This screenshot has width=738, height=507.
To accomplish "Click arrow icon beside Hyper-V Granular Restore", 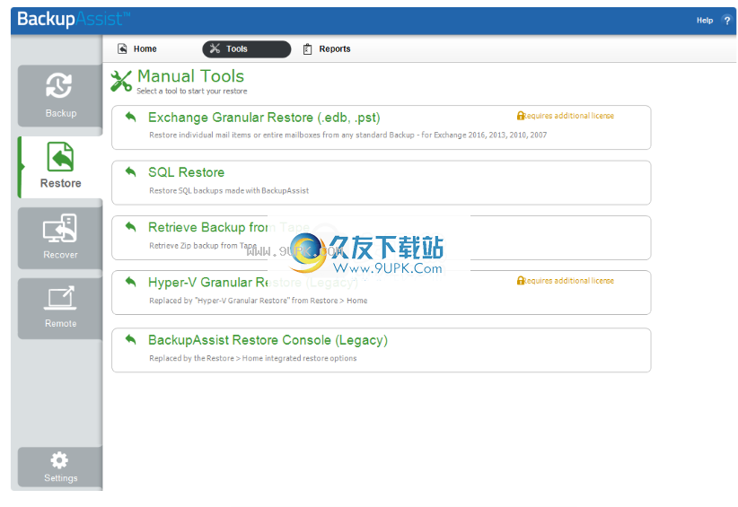I will click(x=130, y=282).
